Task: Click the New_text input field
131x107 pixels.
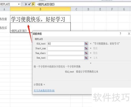Action: point(66,58)
